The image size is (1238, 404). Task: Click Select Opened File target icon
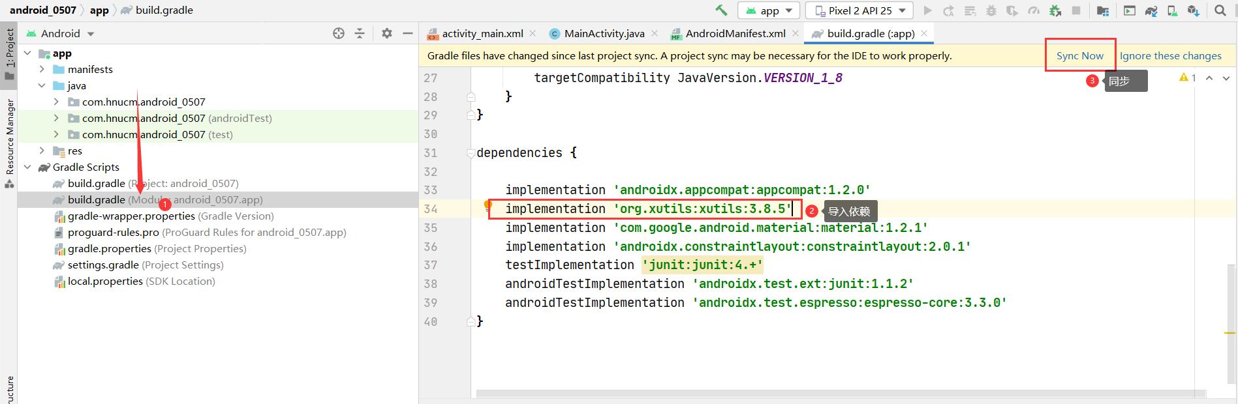[339, 33]
